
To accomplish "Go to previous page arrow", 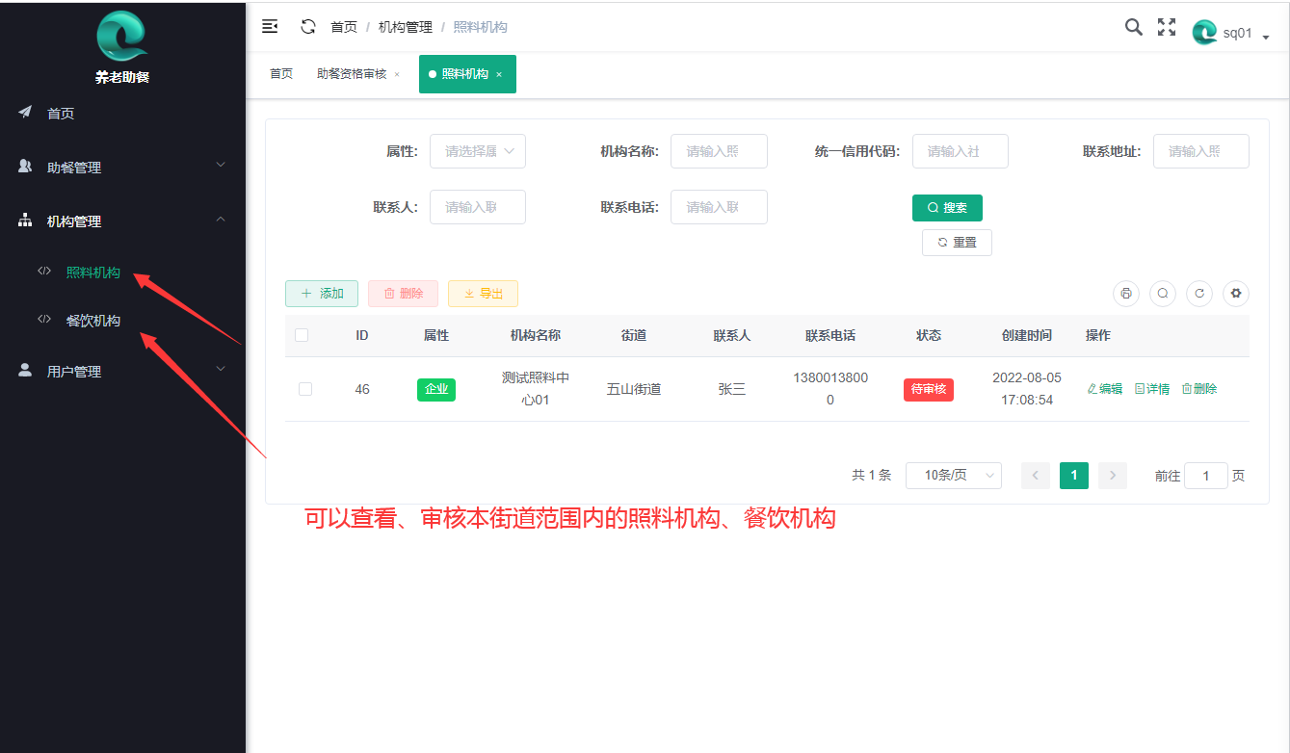I will pos(1036,476).
